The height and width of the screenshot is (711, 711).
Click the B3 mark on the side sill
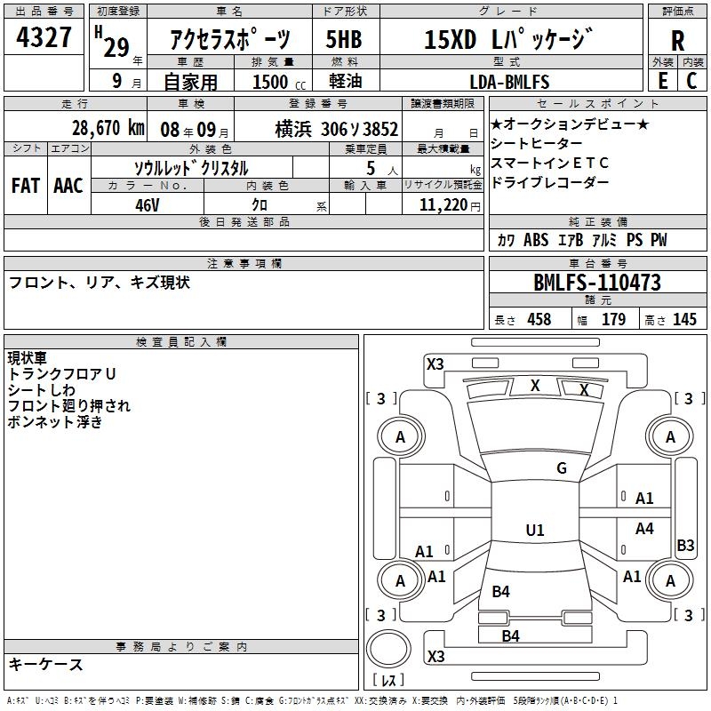(x=685, y=545)
